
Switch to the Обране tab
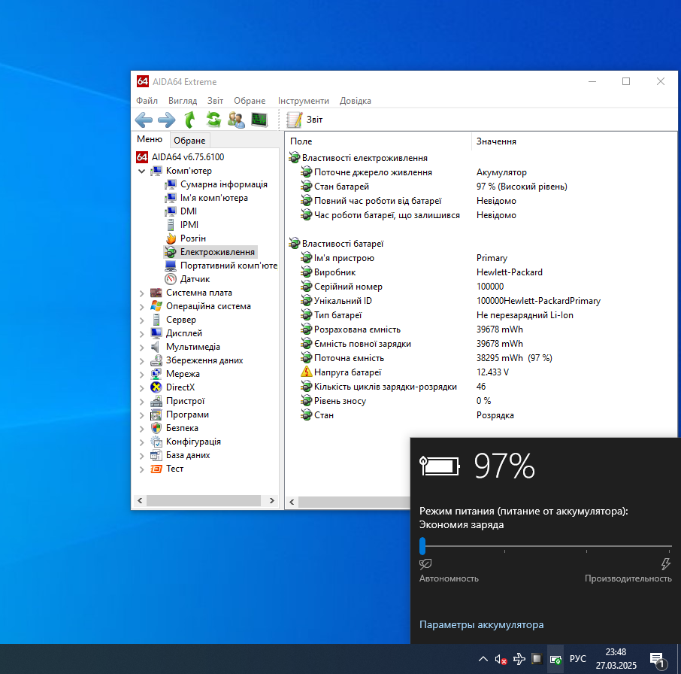pyautogui.click(x=189, y=141)
